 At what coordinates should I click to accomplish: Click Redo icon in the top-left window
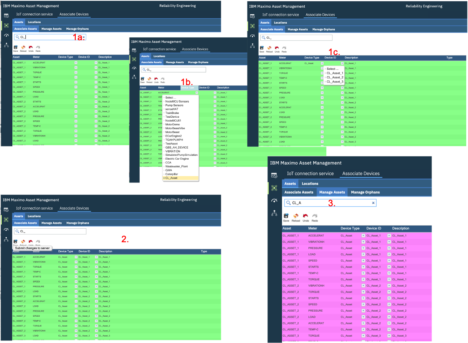pyautogui.click(x=38, y=47)
